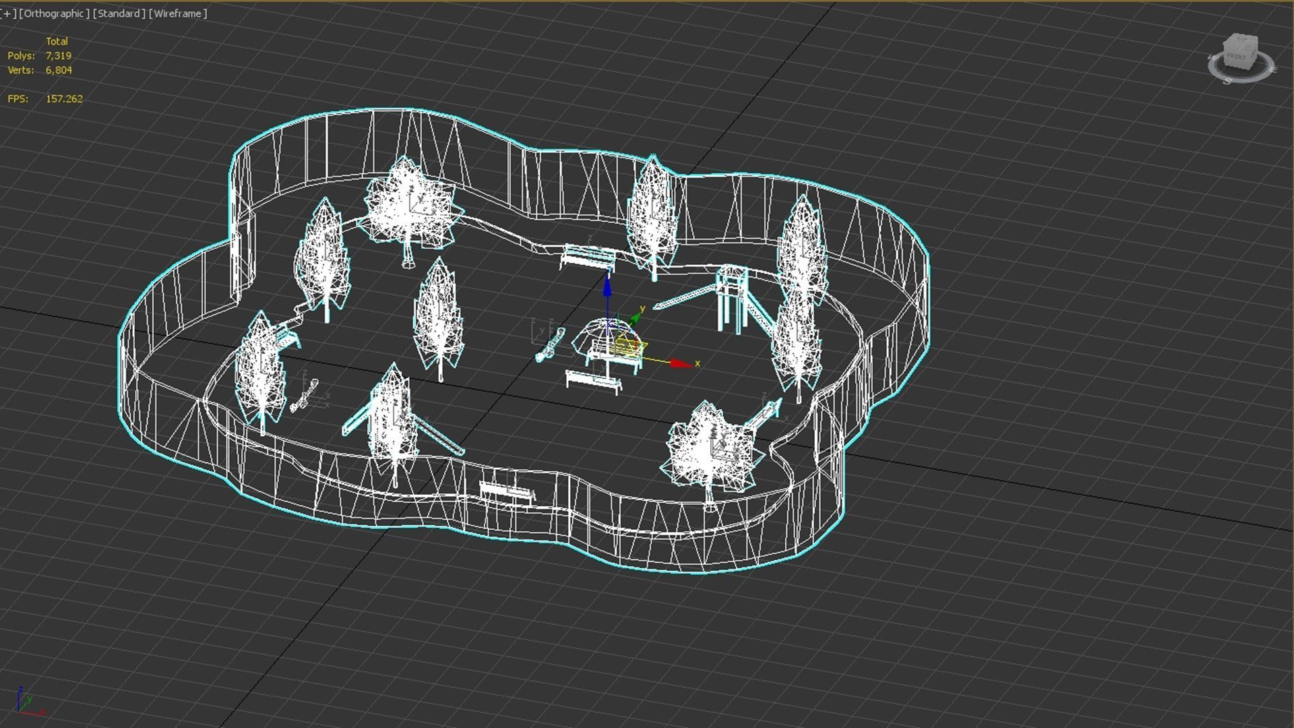Click the Verts value 6,804
This screenshot has width=1294, height=728.
(59, 70)
